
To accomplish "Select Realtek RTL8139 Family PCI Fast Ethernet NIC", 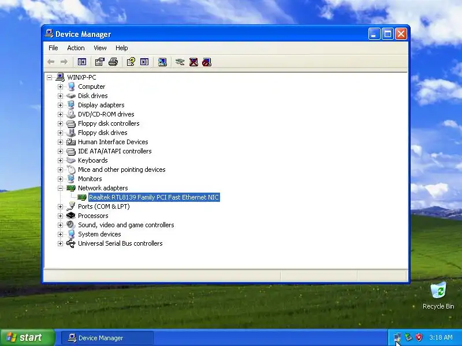I will point(154,197).
